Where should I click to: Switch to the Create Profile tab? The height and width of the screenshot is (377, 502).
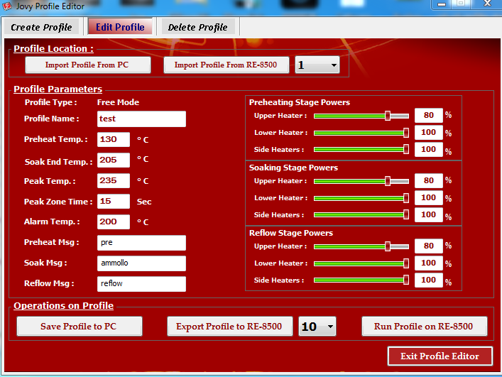(41, 27)
